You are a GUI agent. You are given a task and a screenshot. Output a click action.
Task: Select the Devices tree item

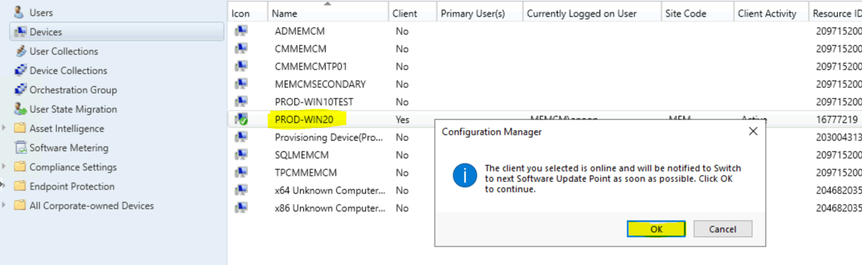[x=117, y=32]
